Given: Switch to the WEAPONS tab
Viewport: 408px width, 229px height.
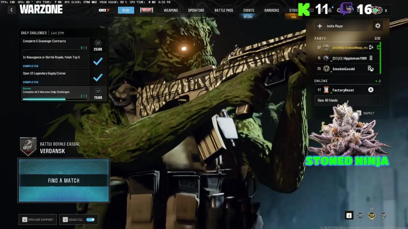Looking at the screenshot, I should 171,10.
